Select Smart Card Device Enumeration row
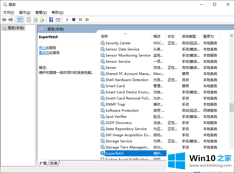The height and width of the screenshot is (173, 235). tap(159, 92)
